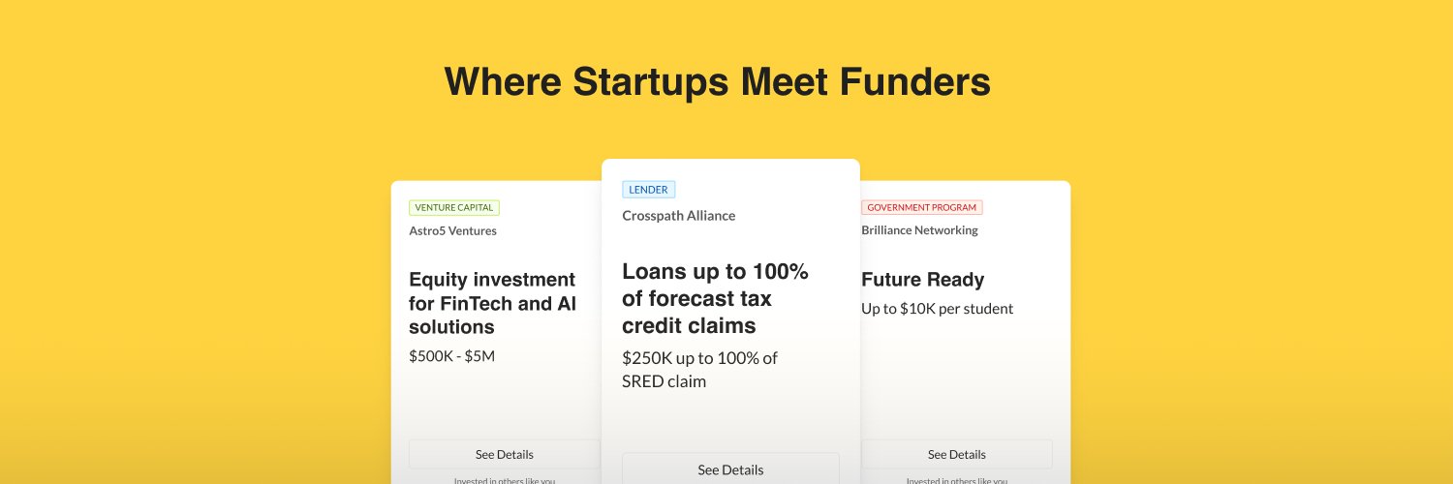Click the Government Program tag
Viewport: 1453px width, 484px height.
[921, 207]
